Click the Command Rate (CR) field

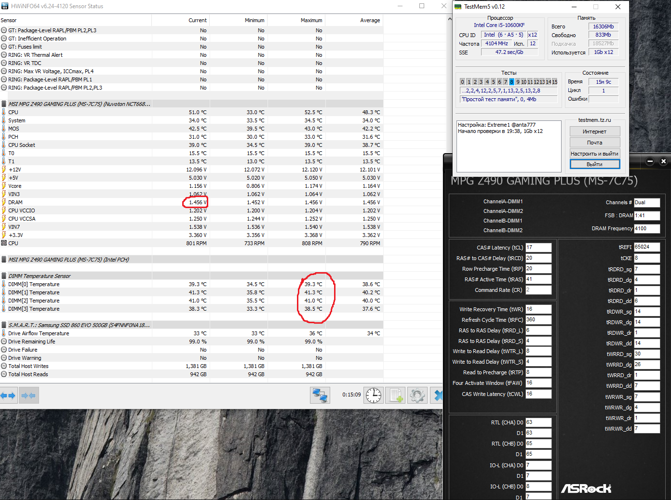tap(538, 290)
